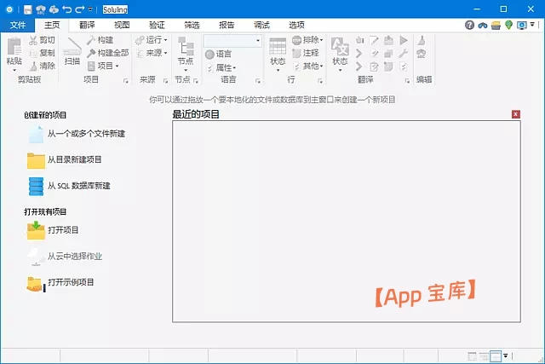Click Select job from cloud (从云中选择作业)

click(65, 257)
